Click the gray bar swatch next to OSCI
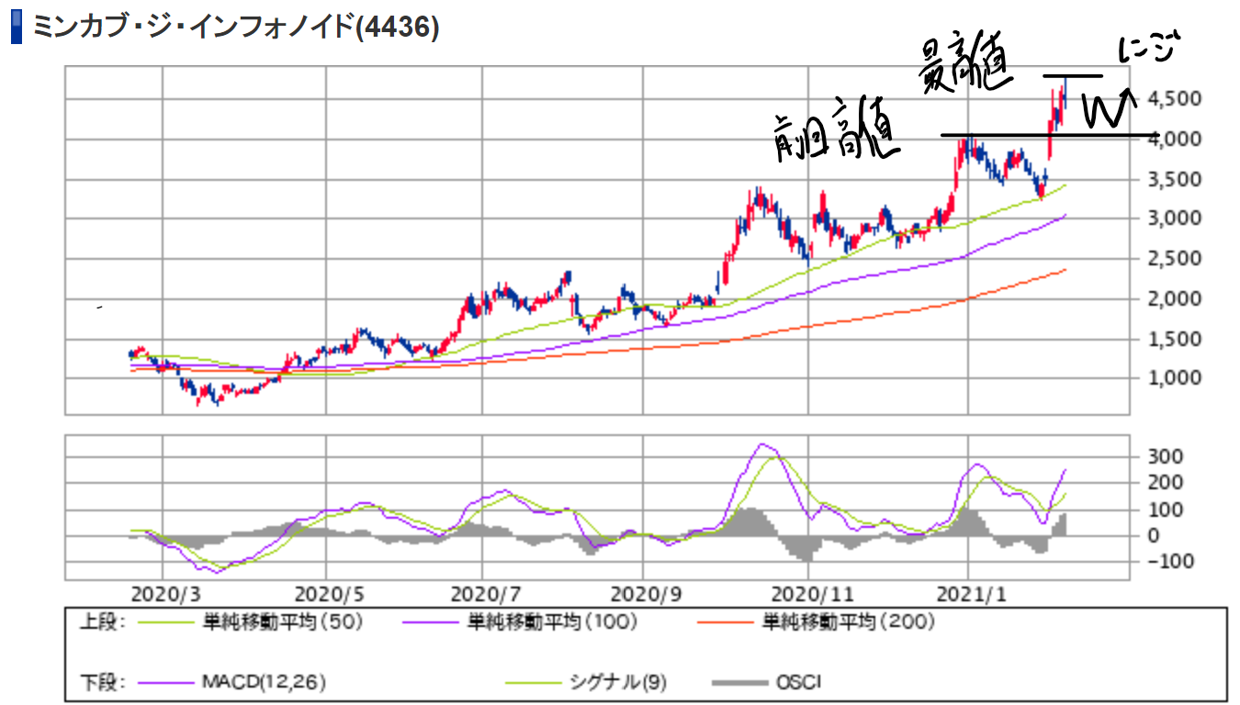The width and height of the screenshot is (1240, 705). (x=740, y=682)
